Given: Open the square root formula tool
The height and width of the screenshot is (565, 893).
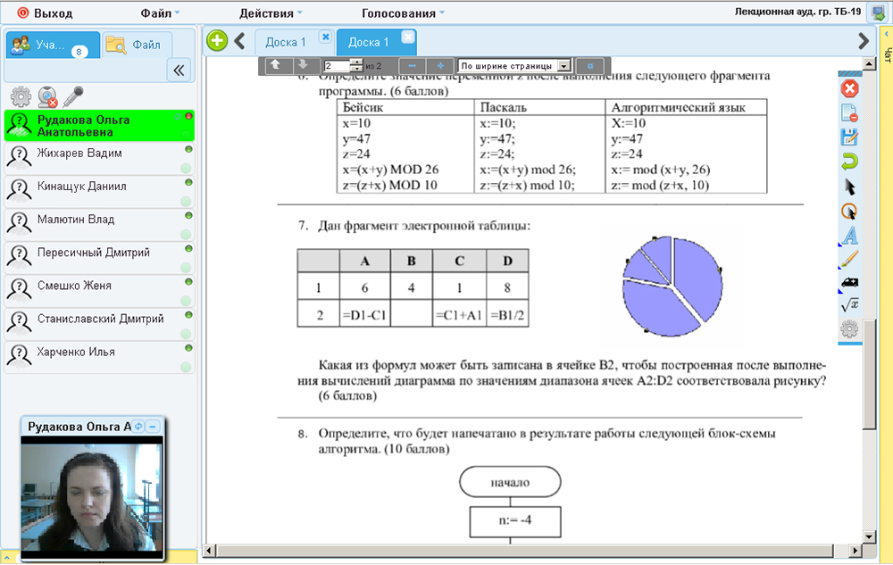Looking at the screenshot, I should pos(849,305).
